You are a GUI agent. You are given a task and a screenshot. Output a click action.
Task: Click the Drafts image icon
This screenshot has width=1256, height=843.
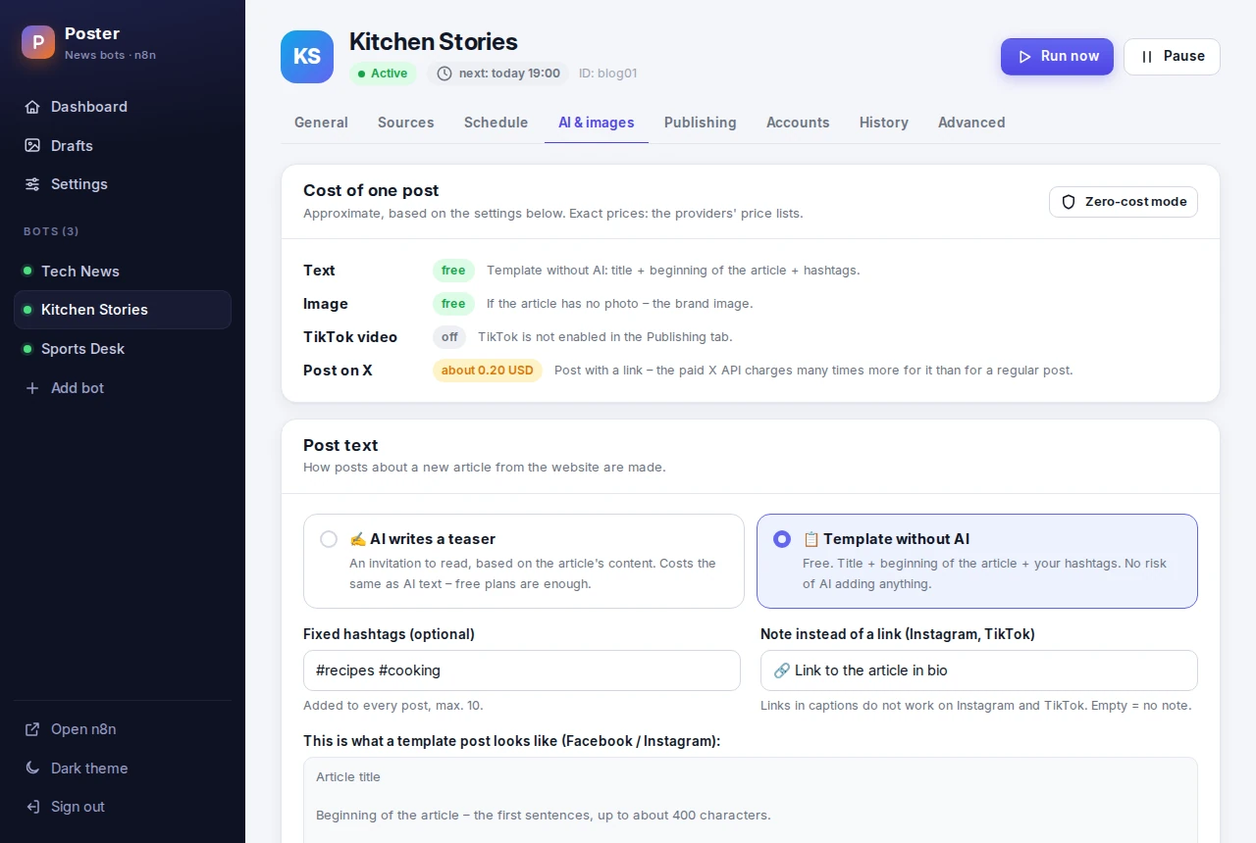point(32,146)
